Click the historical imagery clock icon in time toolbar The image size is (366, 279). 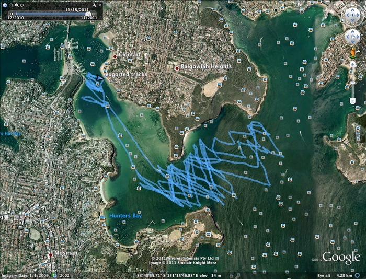click(x=4, y=4)
